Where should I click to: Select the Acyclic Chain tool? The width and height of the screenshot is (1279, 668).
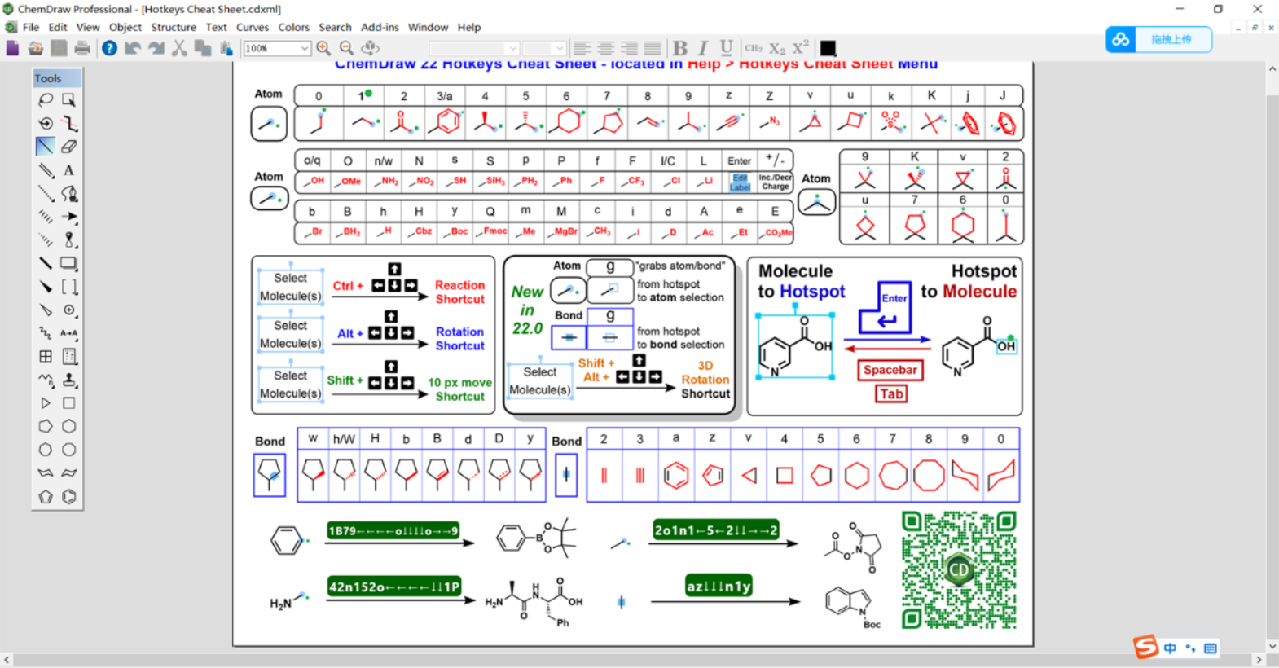(46, 380)
